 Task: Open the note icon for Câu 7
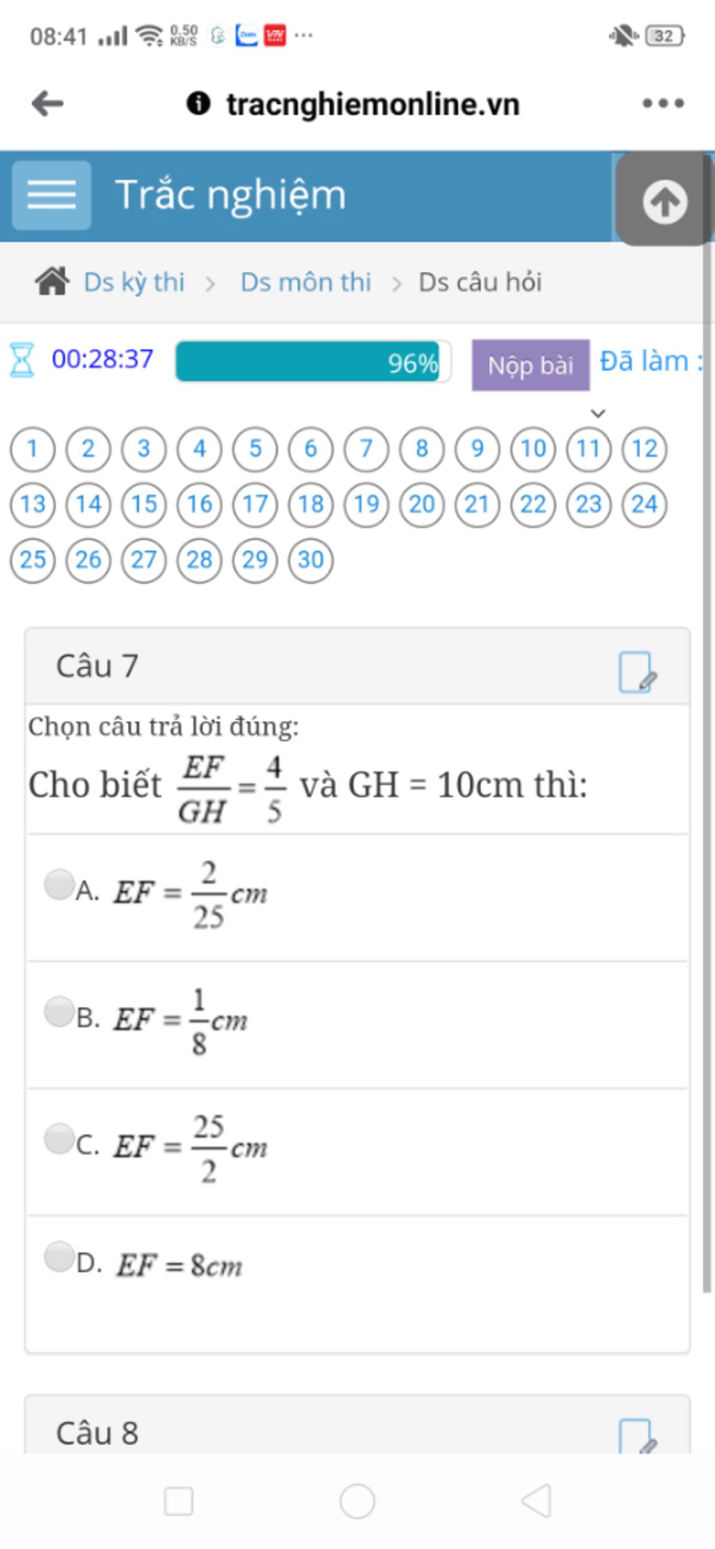638,671
